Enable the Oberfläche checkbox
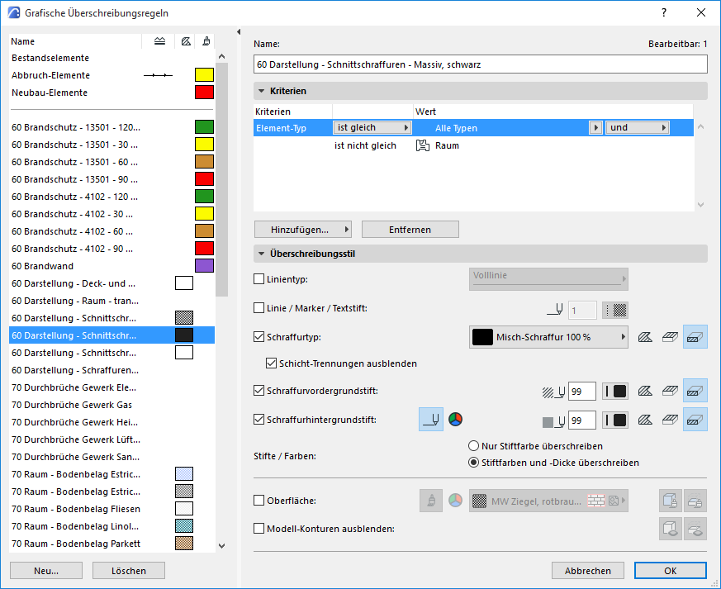The width and height of the screenshot is (721, 589). pos(259,501)
